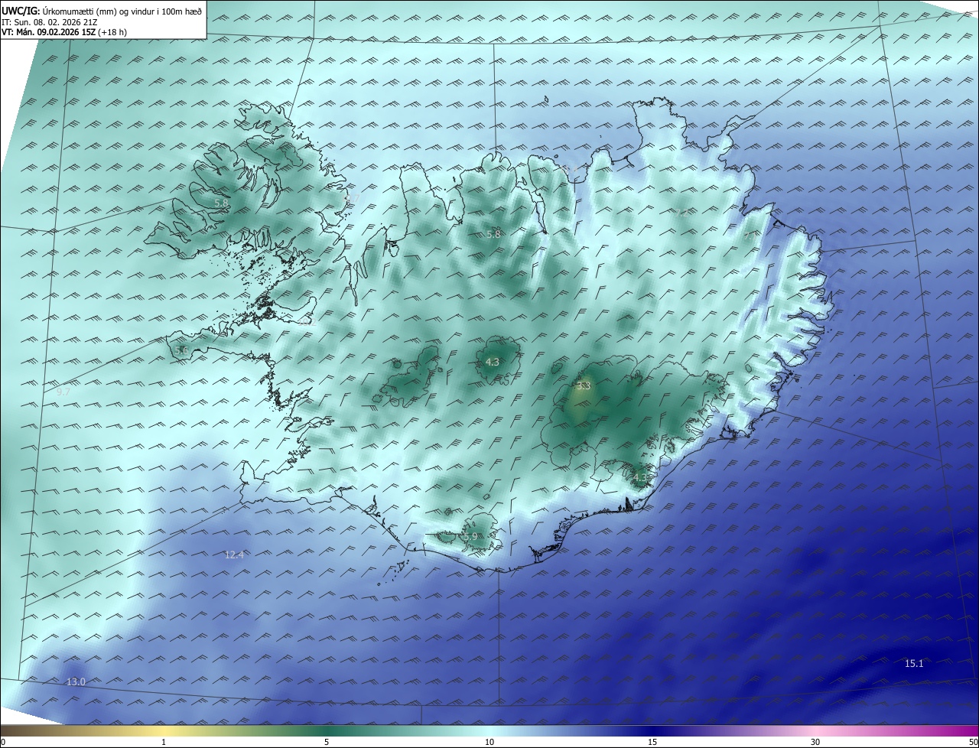Viewport: 979px width, 748px height.
Task: Select the 'IT: Sun. 08. 02. 2026 21Z' line
Action: pyautogui.click(x=49, y=22)
